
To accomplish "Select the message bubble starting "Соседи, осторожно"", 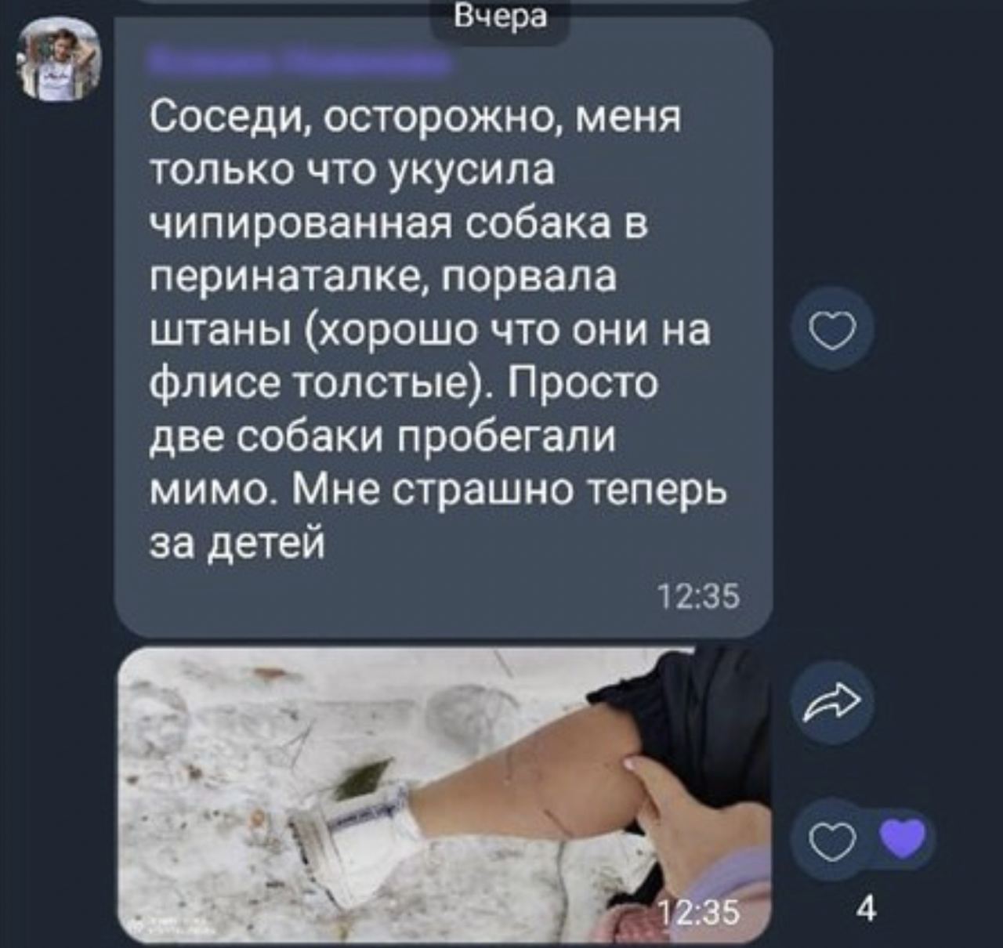I will (x=444, y=329).
